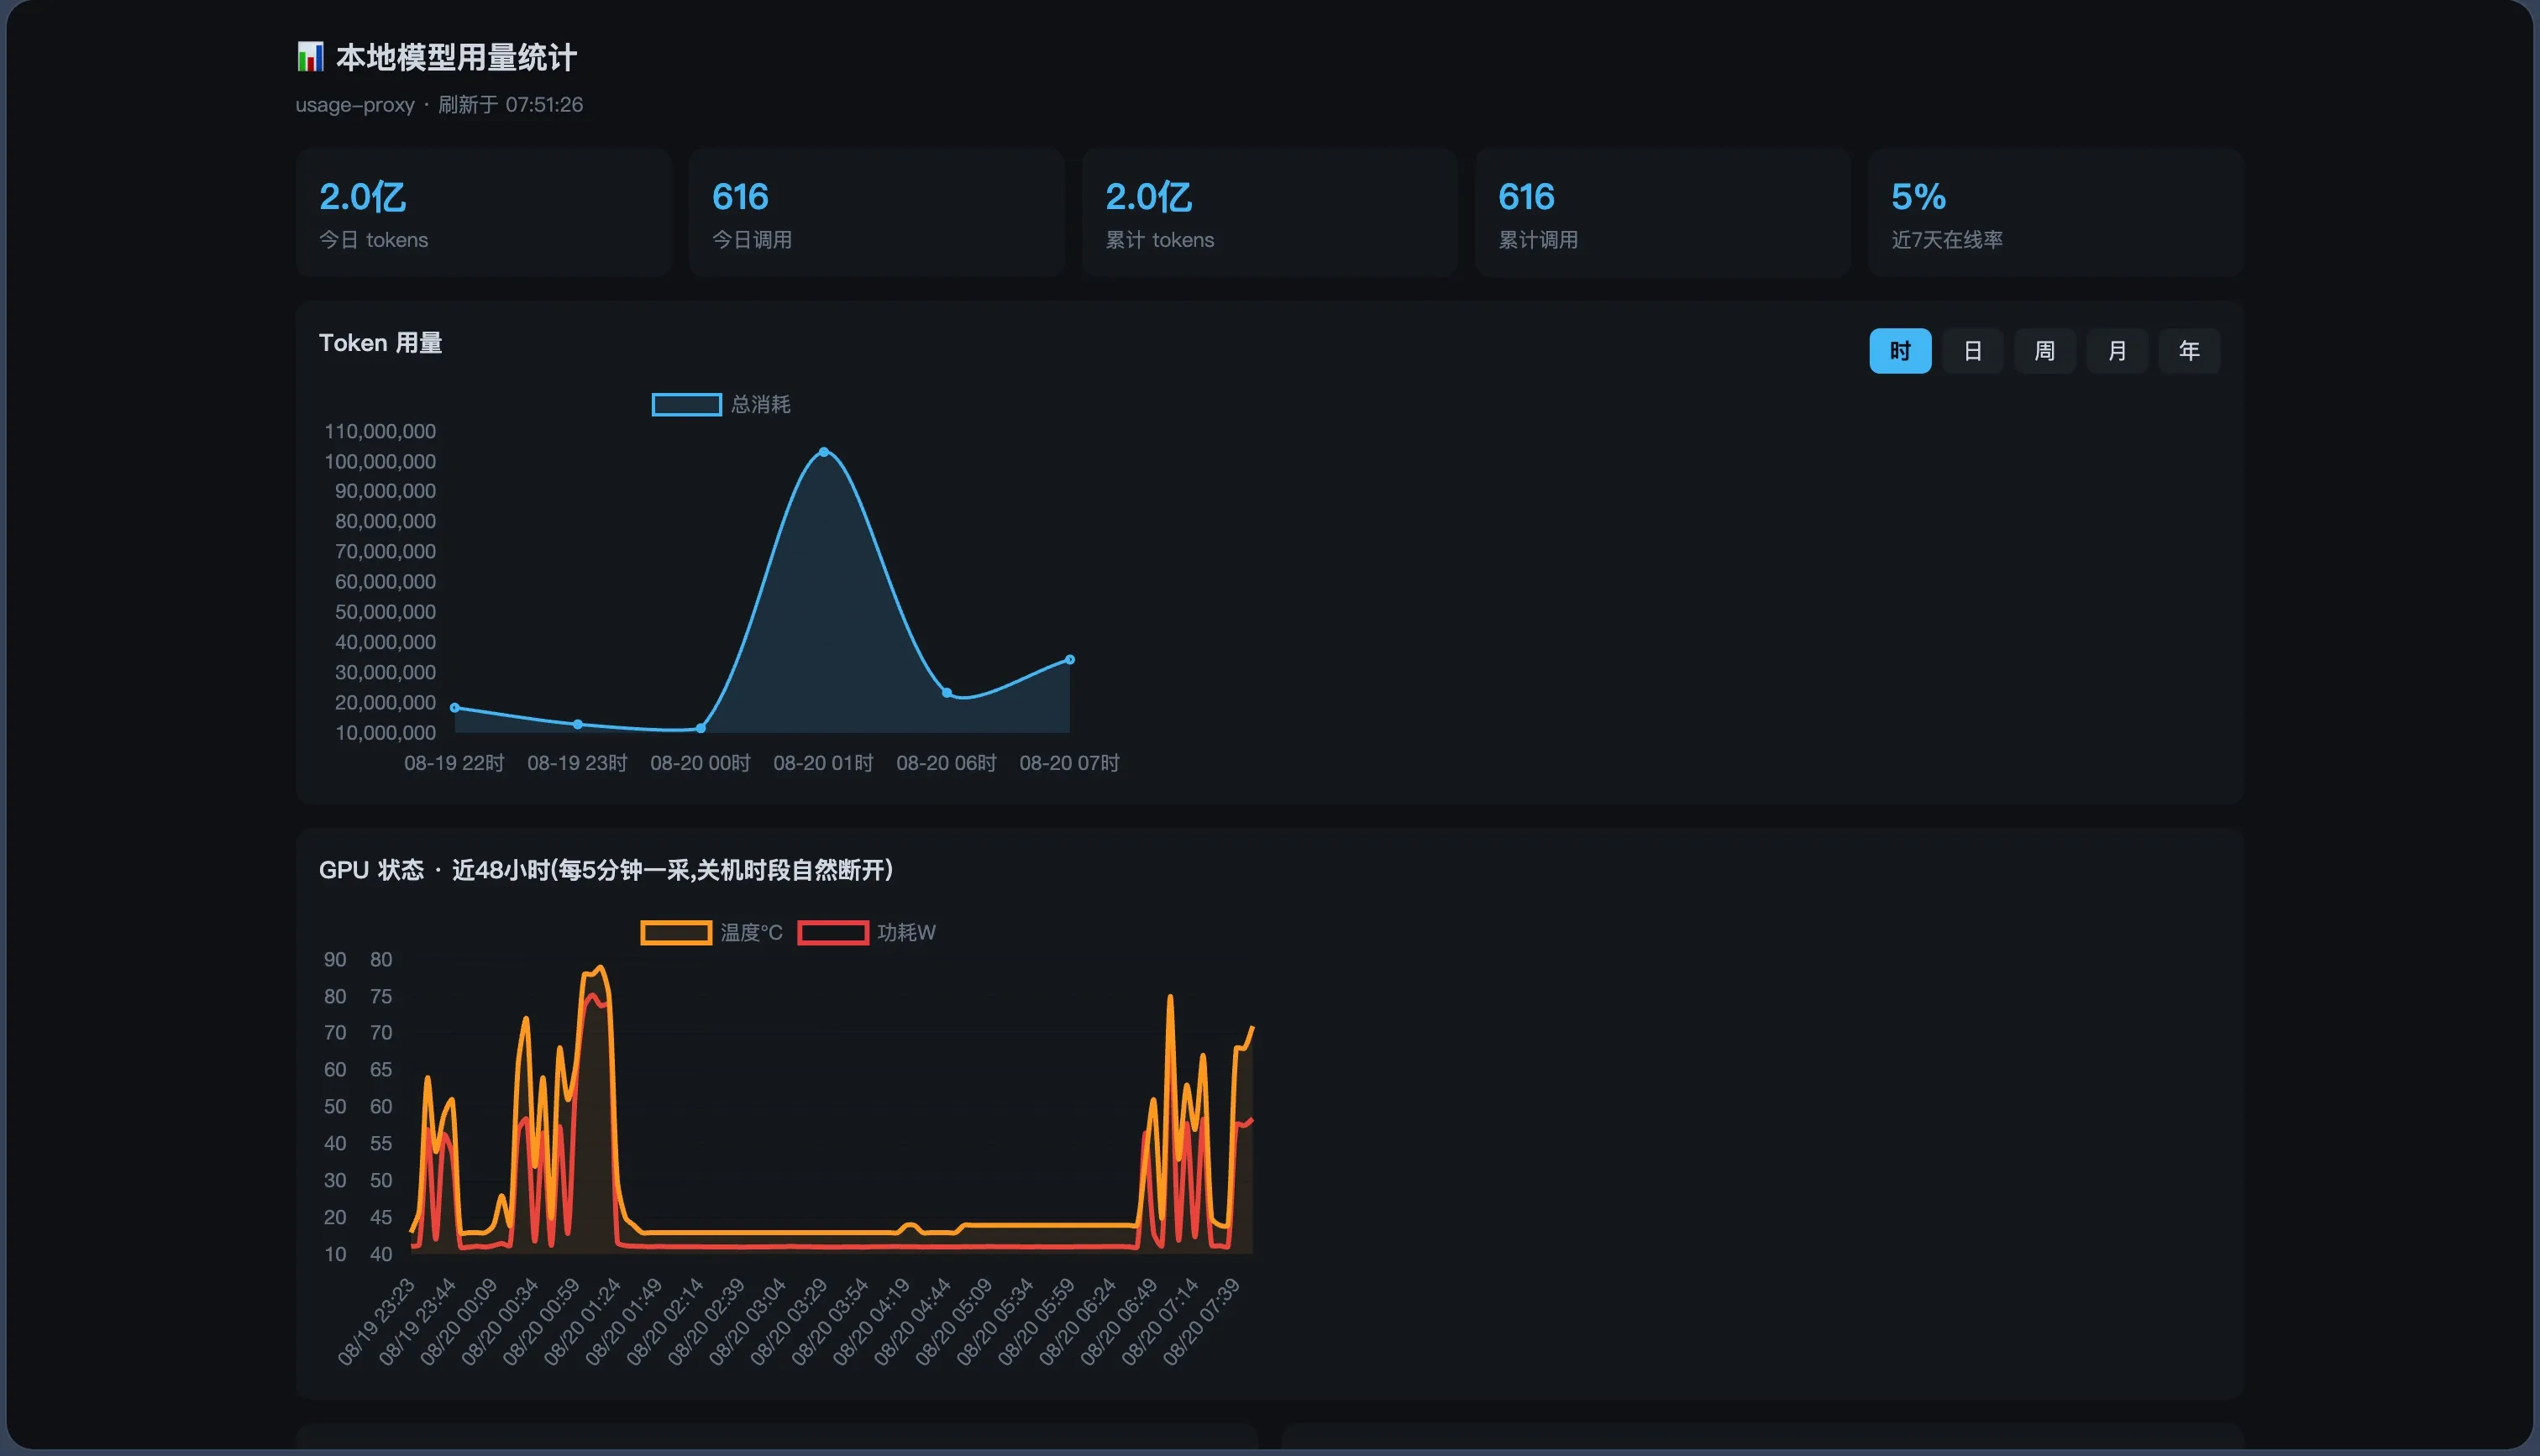Switch Token chart to daily 日 view

(1972, 351)
